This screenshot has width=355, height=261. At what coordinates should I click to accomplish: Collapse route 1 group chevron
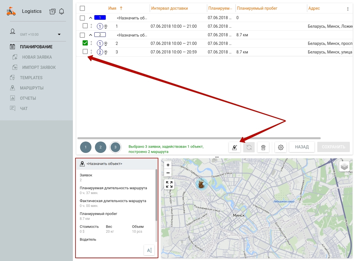91,18
